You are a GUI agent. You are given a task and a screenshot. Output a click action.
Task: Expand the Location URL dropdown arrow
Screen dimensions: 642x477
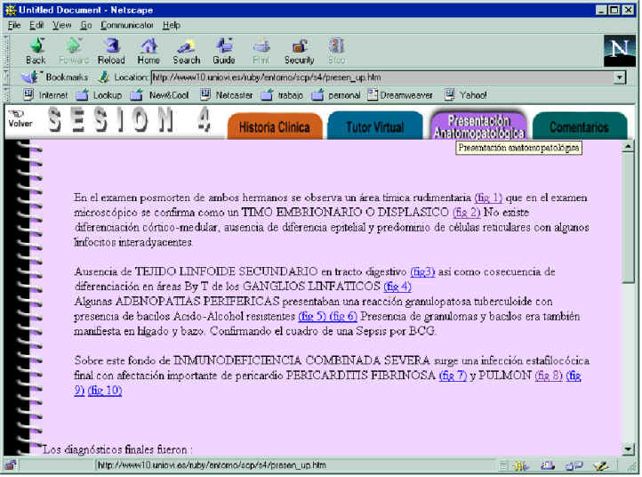620,77
